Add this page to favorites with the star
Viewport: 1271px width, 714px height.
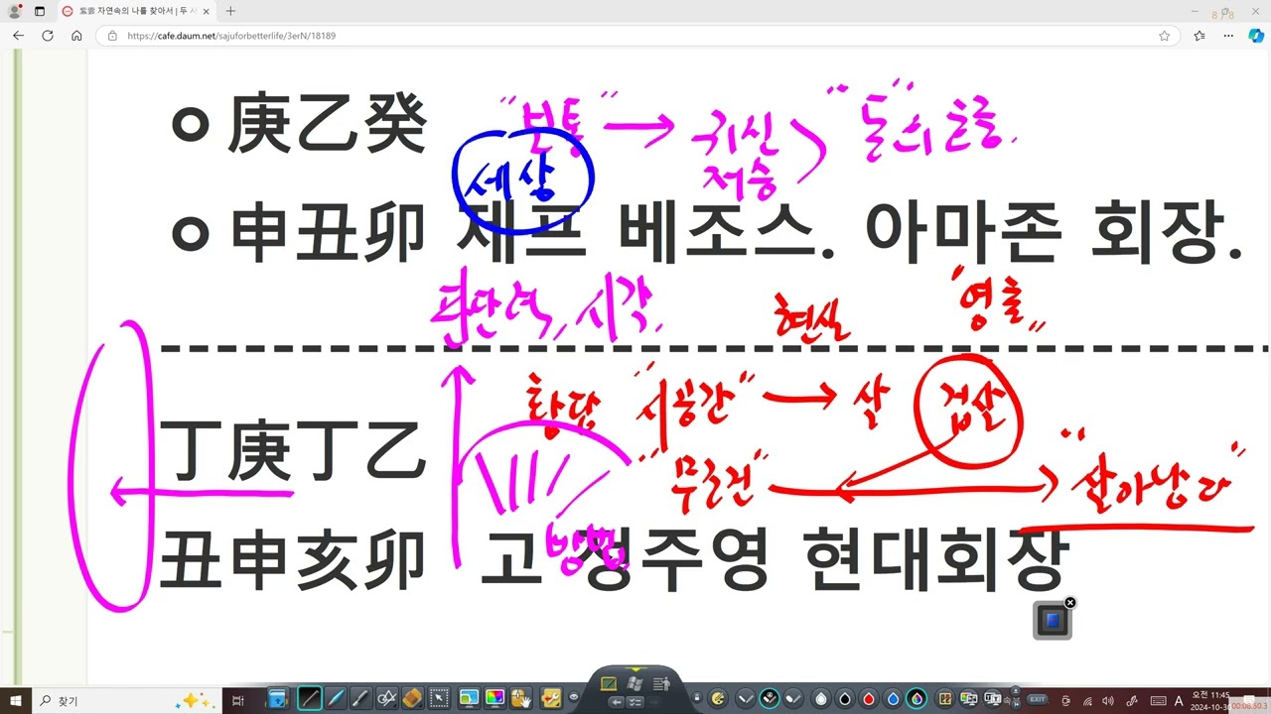tap(1164, 35)
